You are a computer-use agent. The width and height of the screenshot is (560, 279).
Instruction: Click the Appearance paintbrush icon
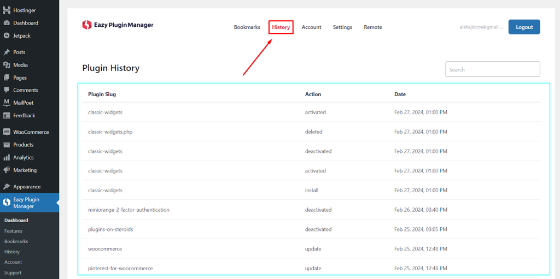tap(7, 187)
